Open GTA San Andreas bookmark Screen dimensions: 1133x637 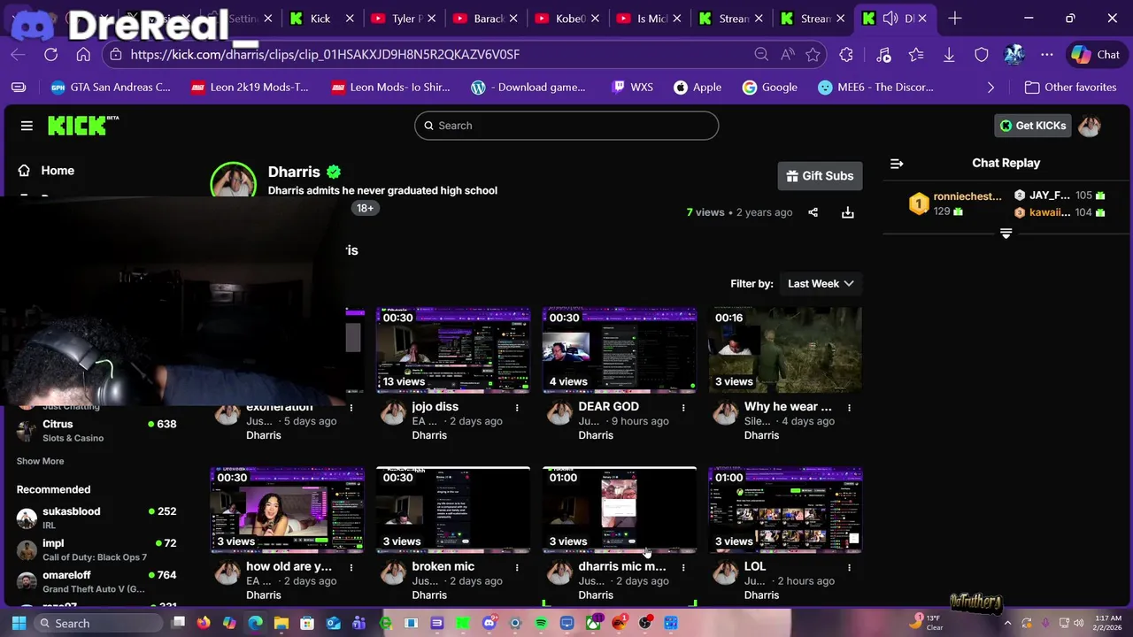(110, 88)
